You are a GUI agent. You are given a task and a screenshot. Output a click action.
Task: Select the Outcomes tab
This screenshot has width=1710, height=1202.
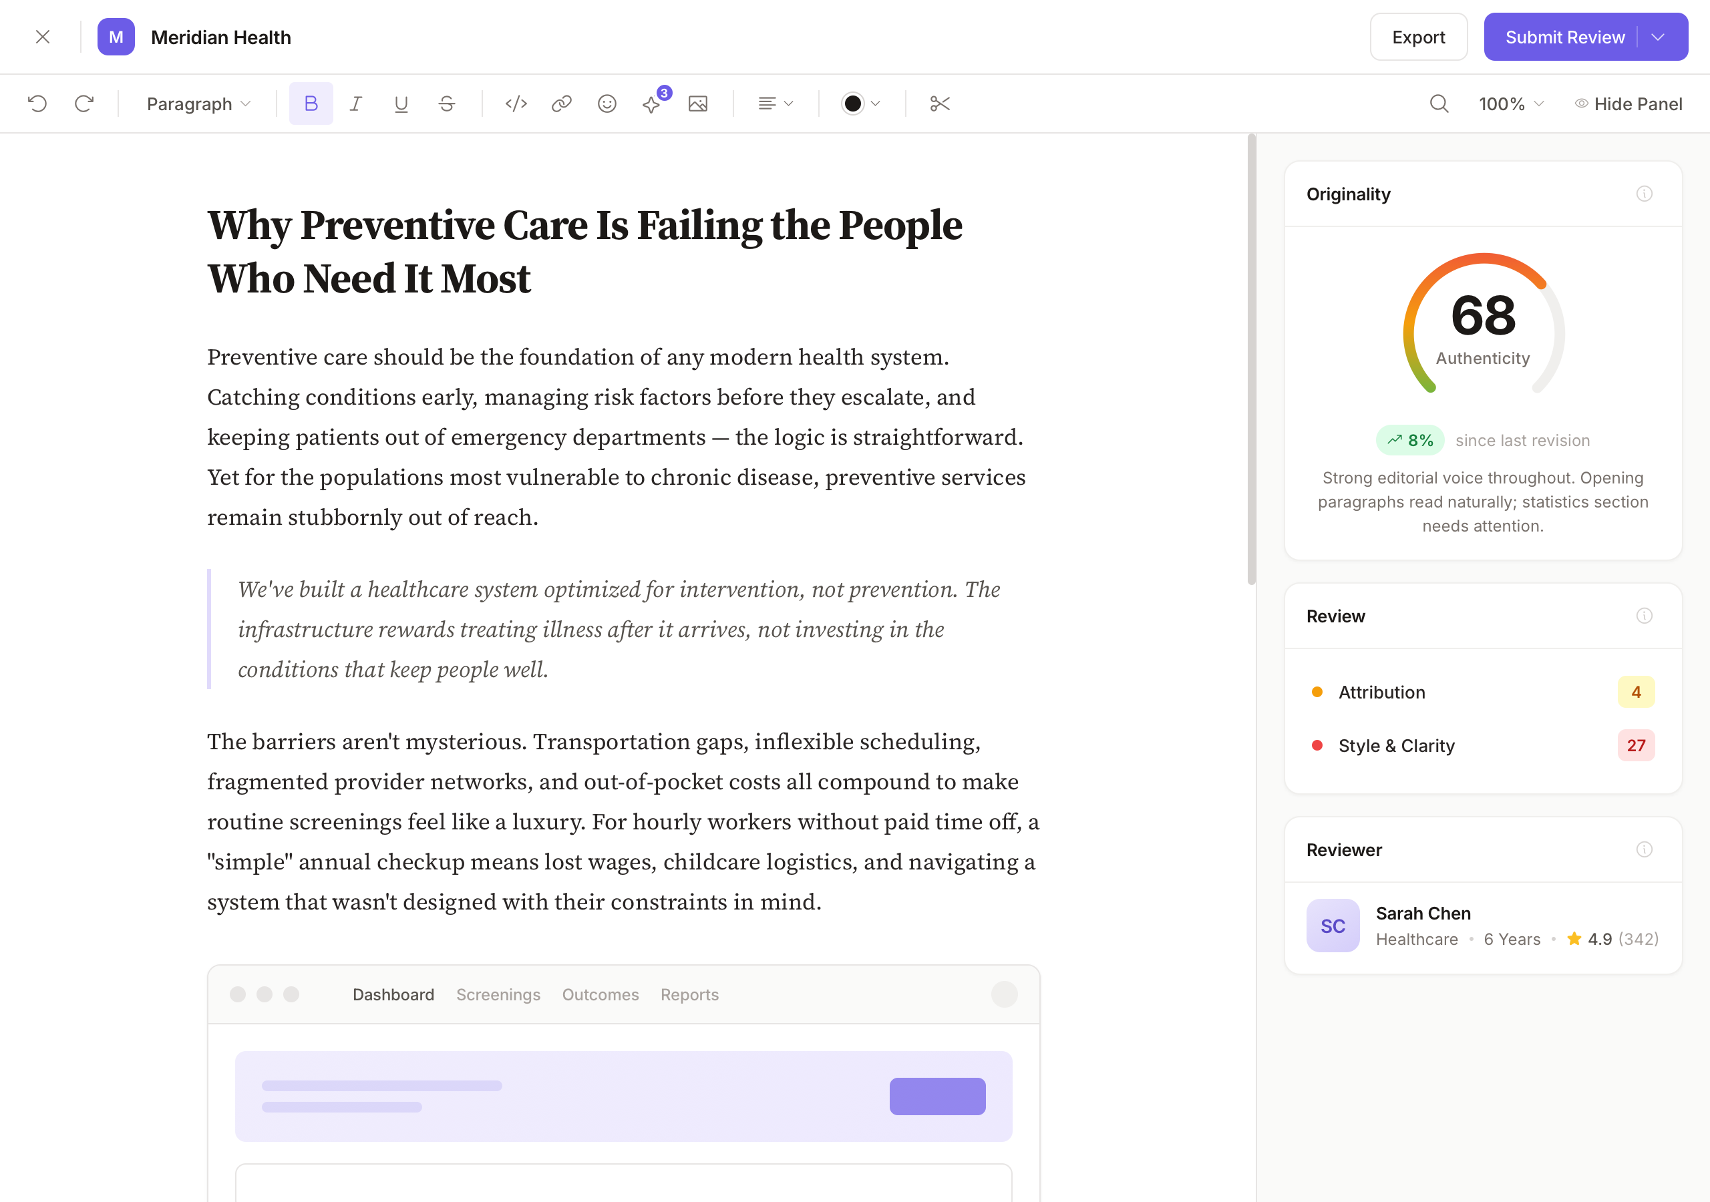coord(601,994)
